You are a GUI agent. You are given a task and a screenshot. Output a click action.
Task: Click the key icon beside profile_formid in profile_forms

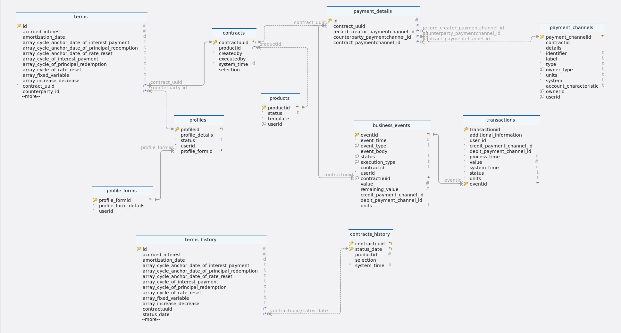(x=95, y=200)
